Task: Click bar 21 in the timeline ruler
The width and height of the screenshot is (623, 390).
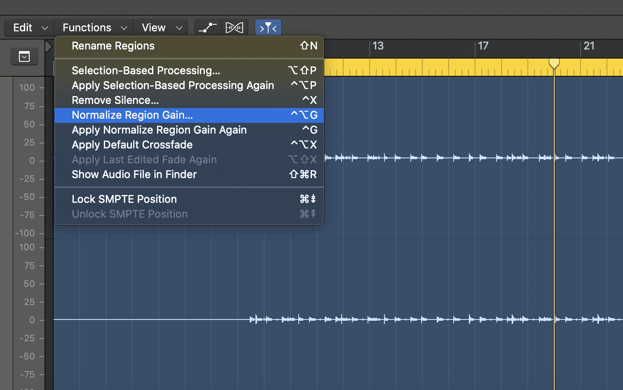Action: coord(589,46)
